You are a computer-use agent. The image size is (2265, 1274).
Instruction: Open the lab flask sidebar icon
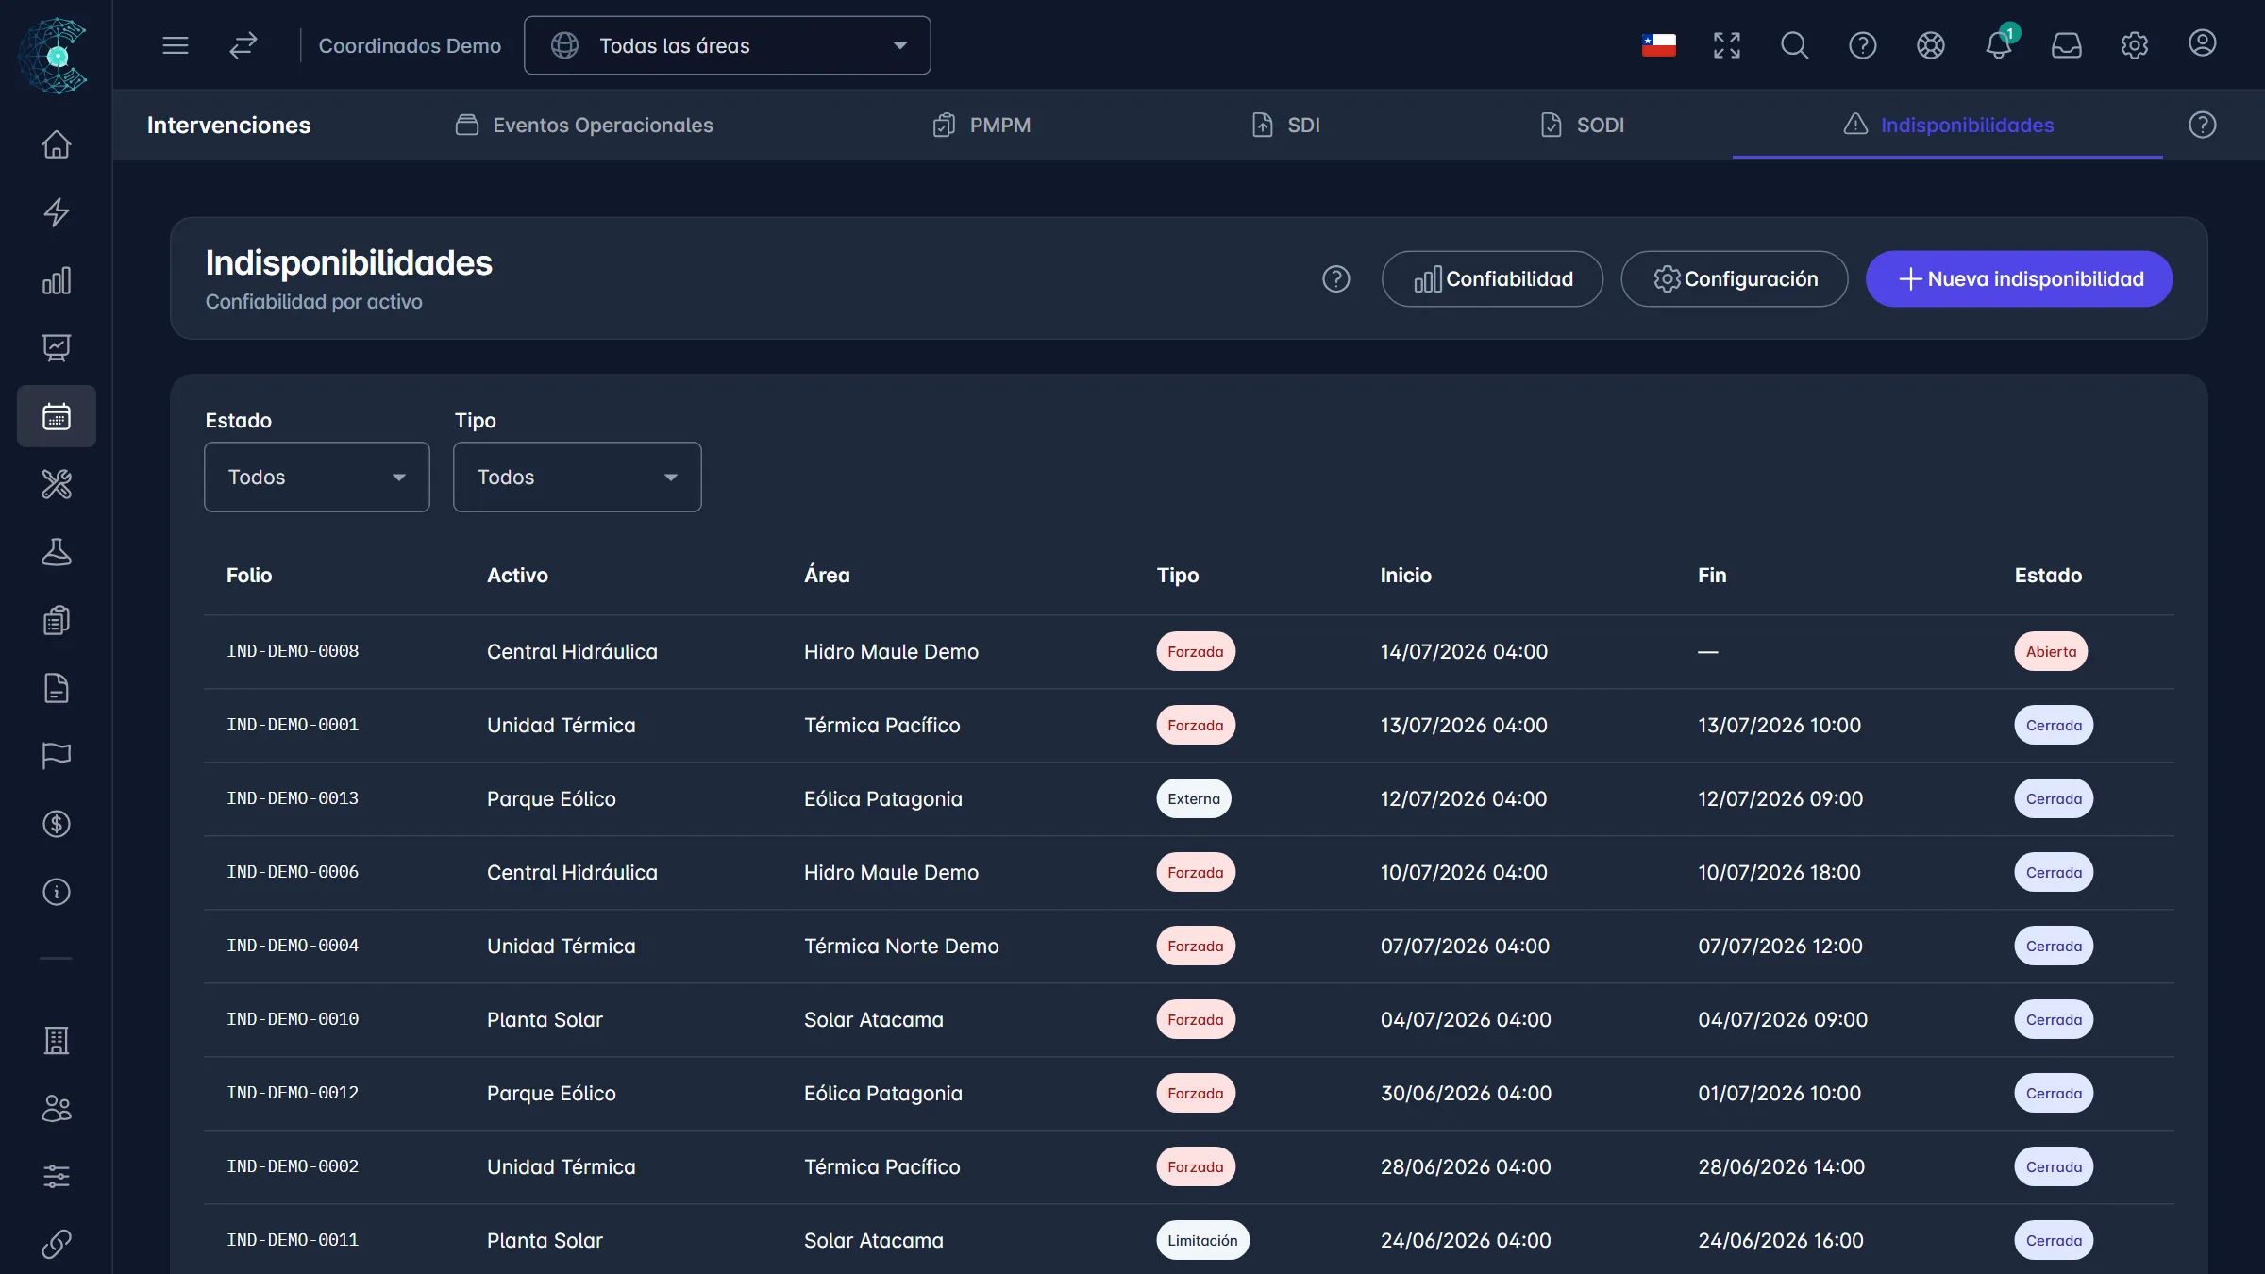coord(57,552)
